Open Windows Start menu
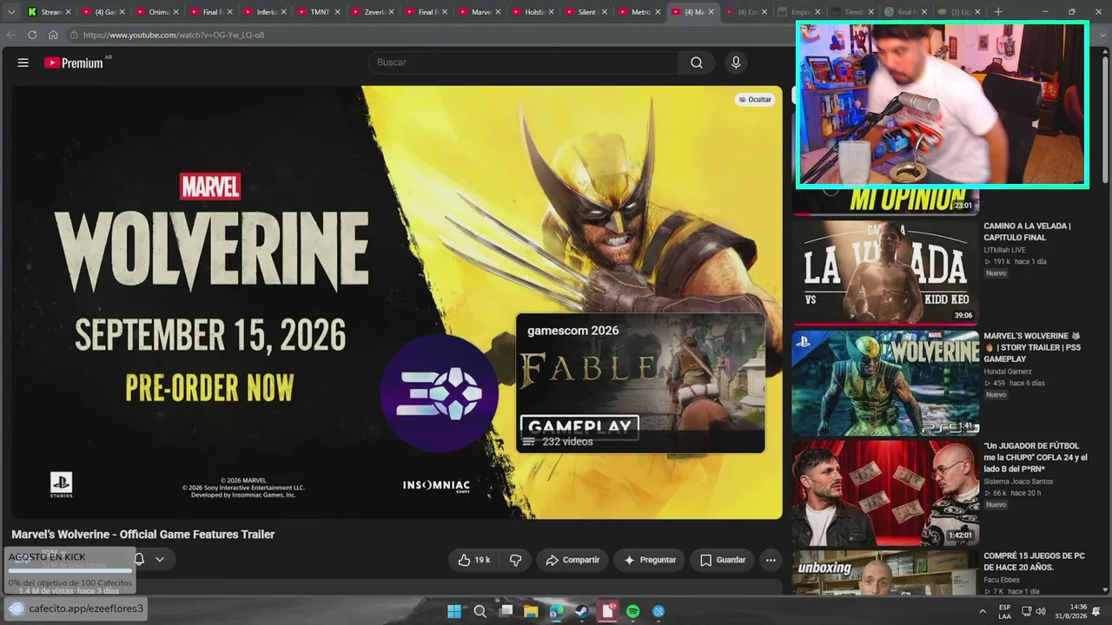1112x625 pixels. point(454,611)
